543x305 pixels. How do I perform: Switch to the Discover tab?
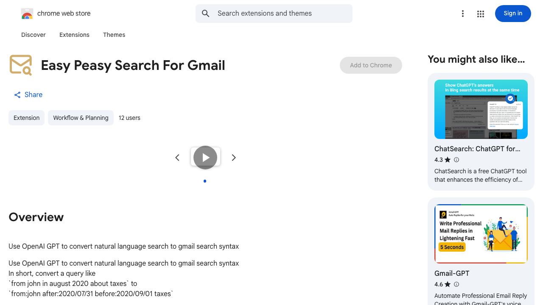[34, 35]
